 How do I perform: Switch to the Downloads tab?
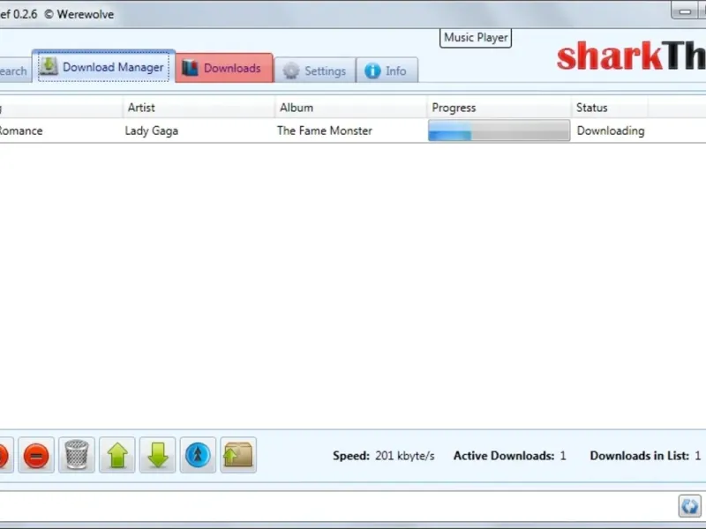click(224, 68)
